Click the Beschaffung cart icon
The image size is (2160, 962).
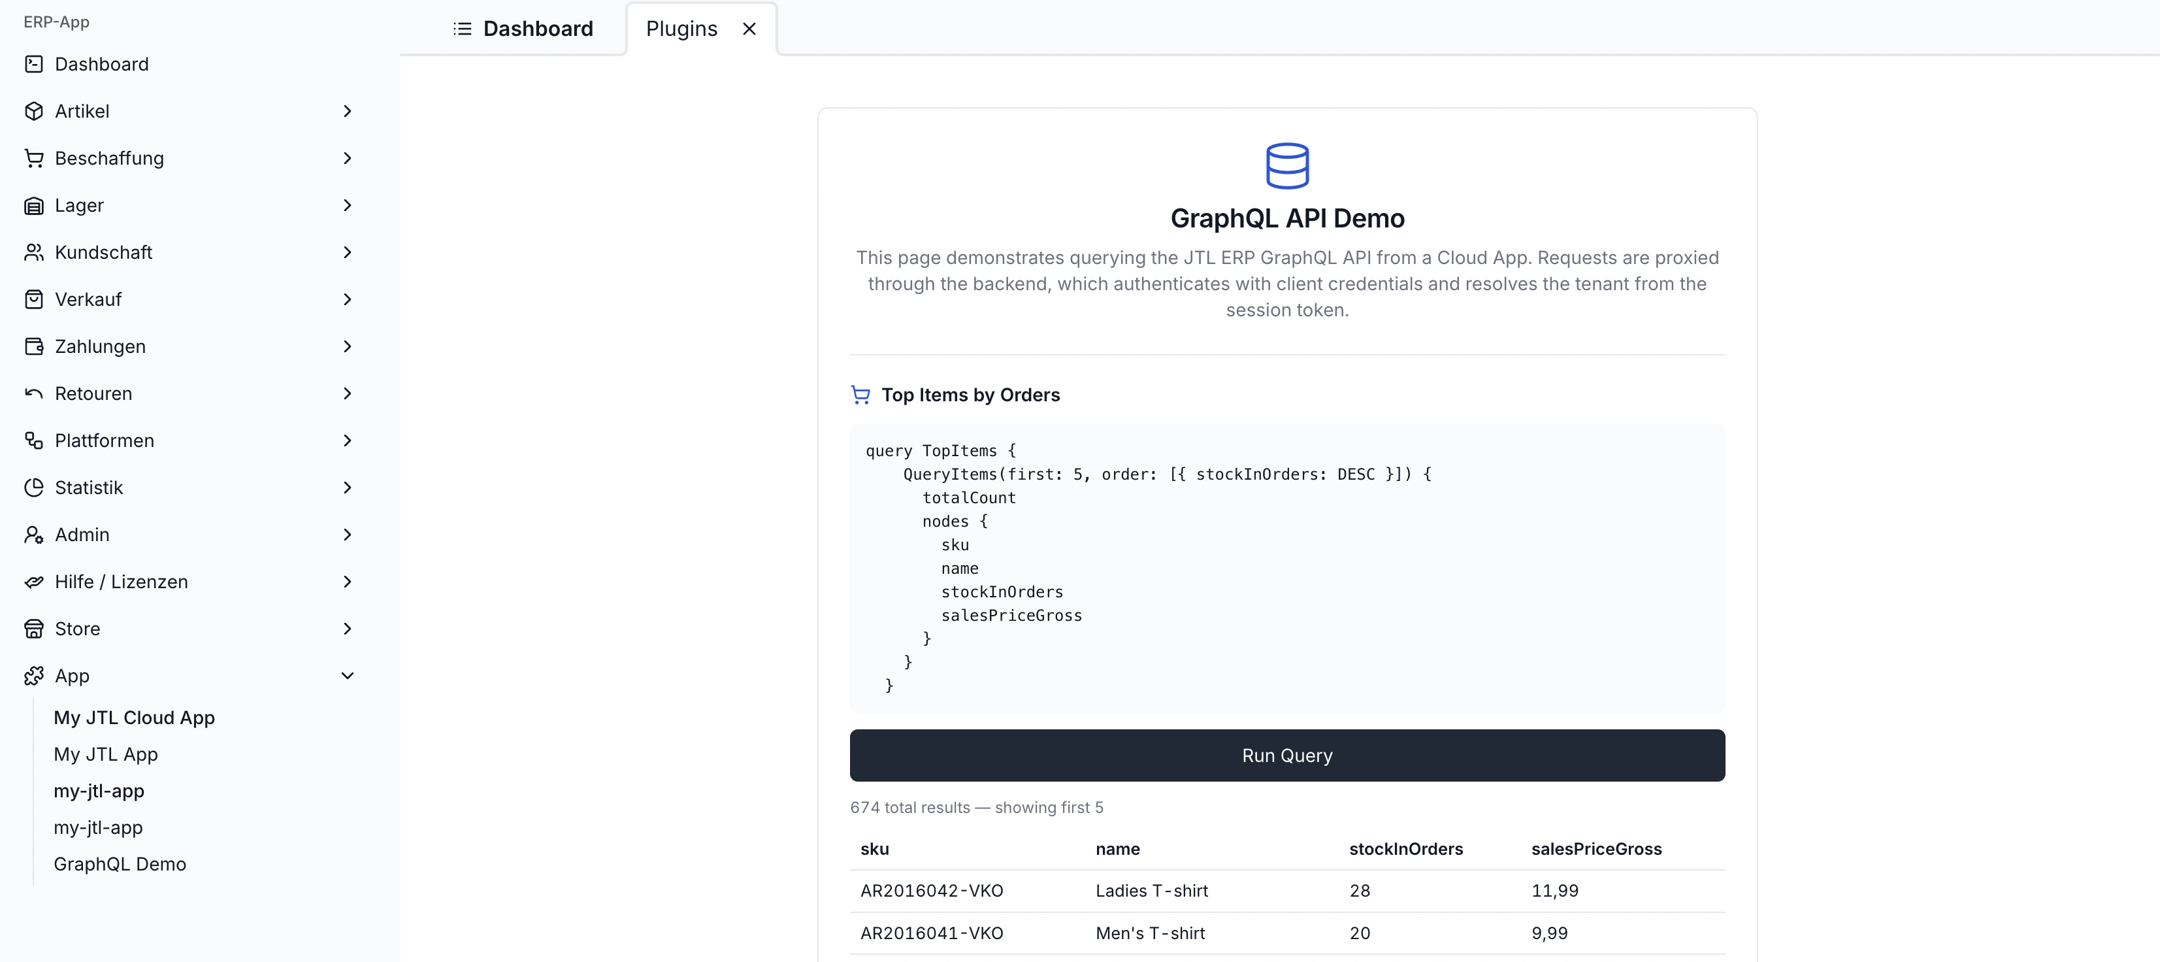point(33,158)
